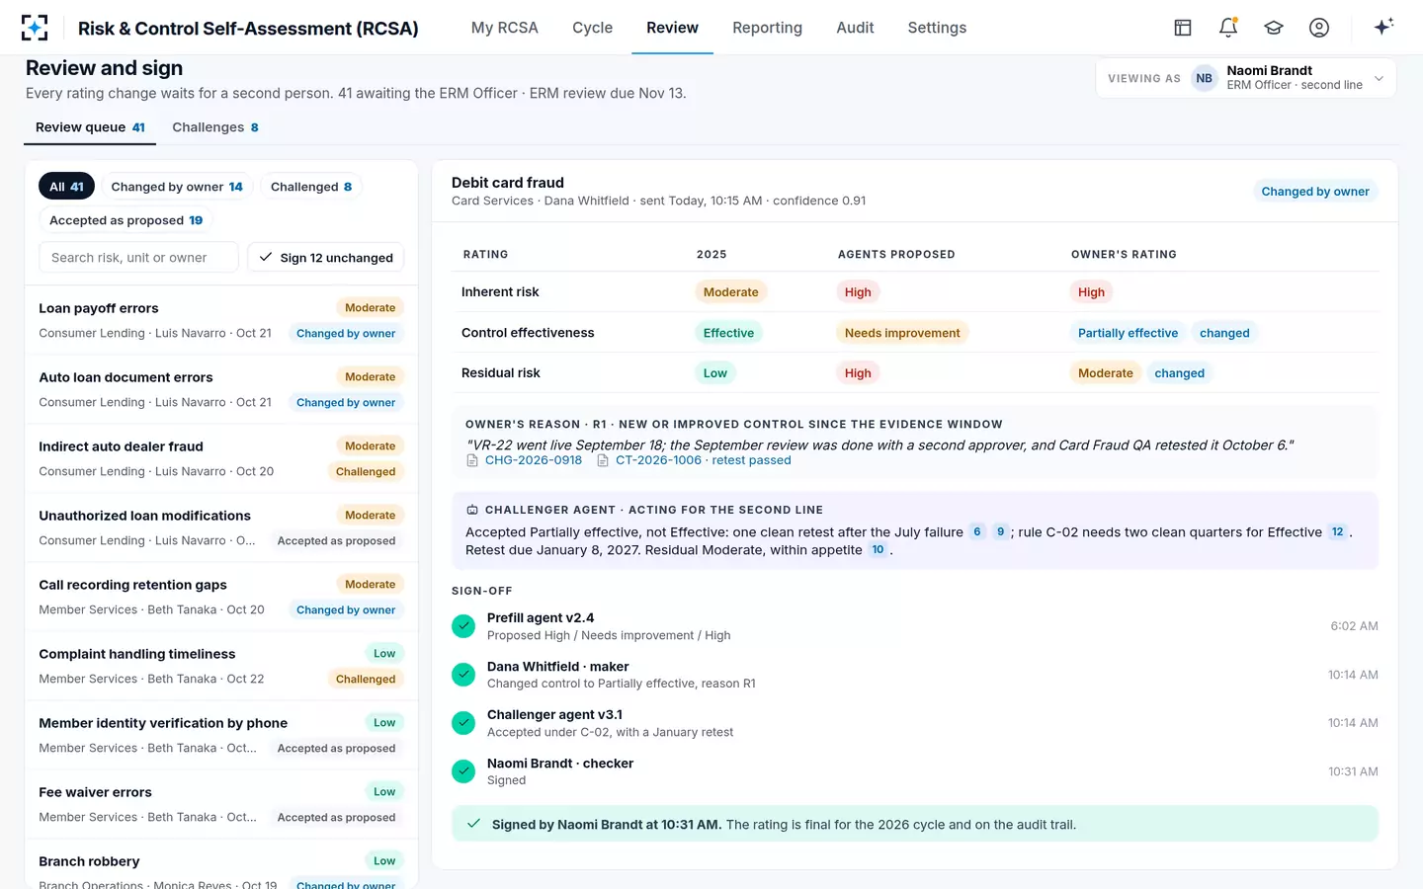Open citation 6 in challenger note
Viewport: 1423px width, 889px height.
(x=977, y=531)
